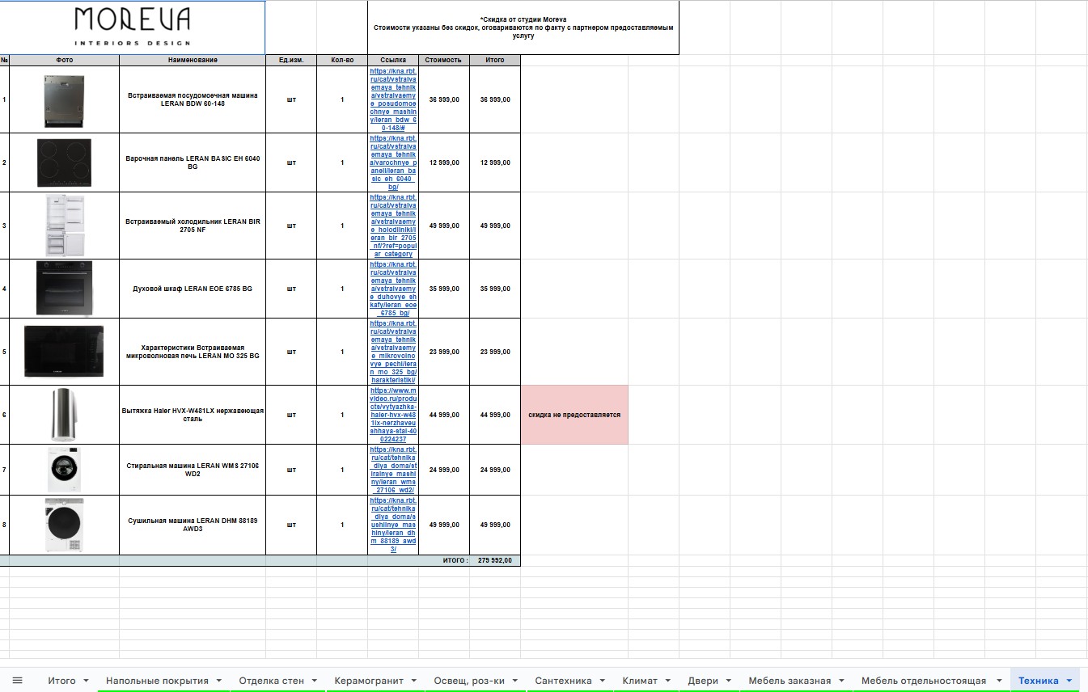Open the Климат sheet tab

click(x=640, y=681)
